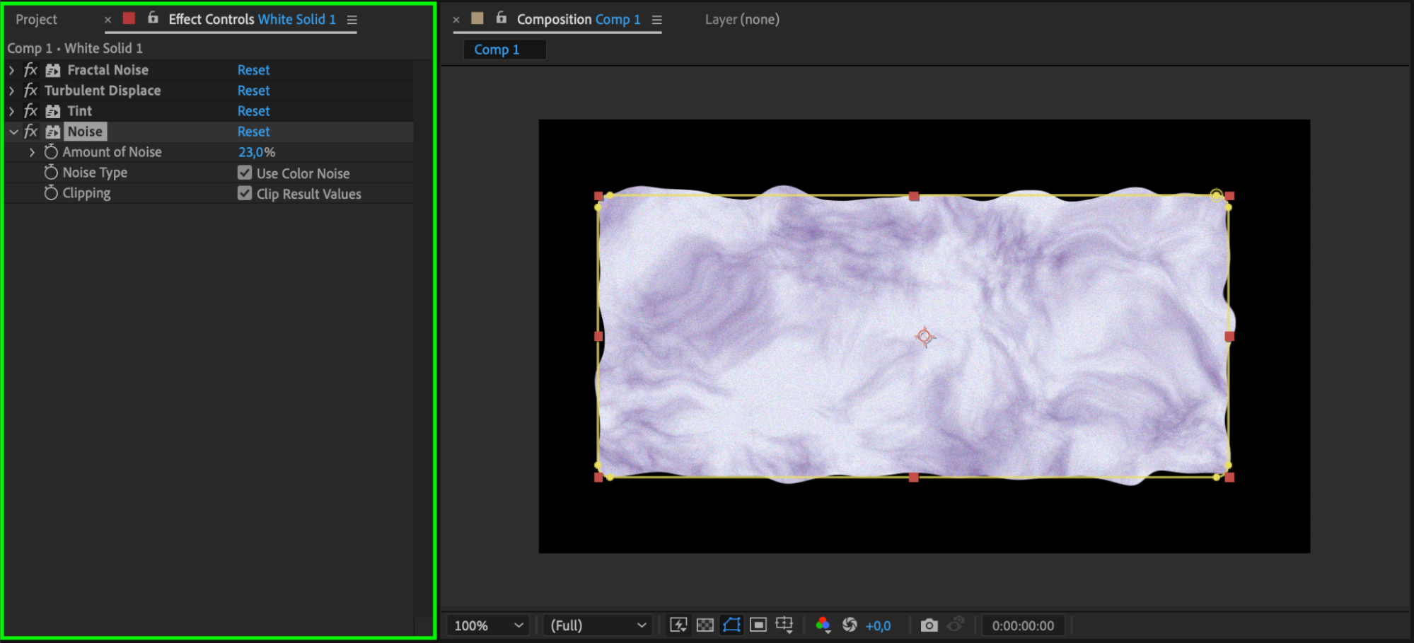Uncheck Clip Result Values checkbox
1414x643 pixels.
click(245, 194)
